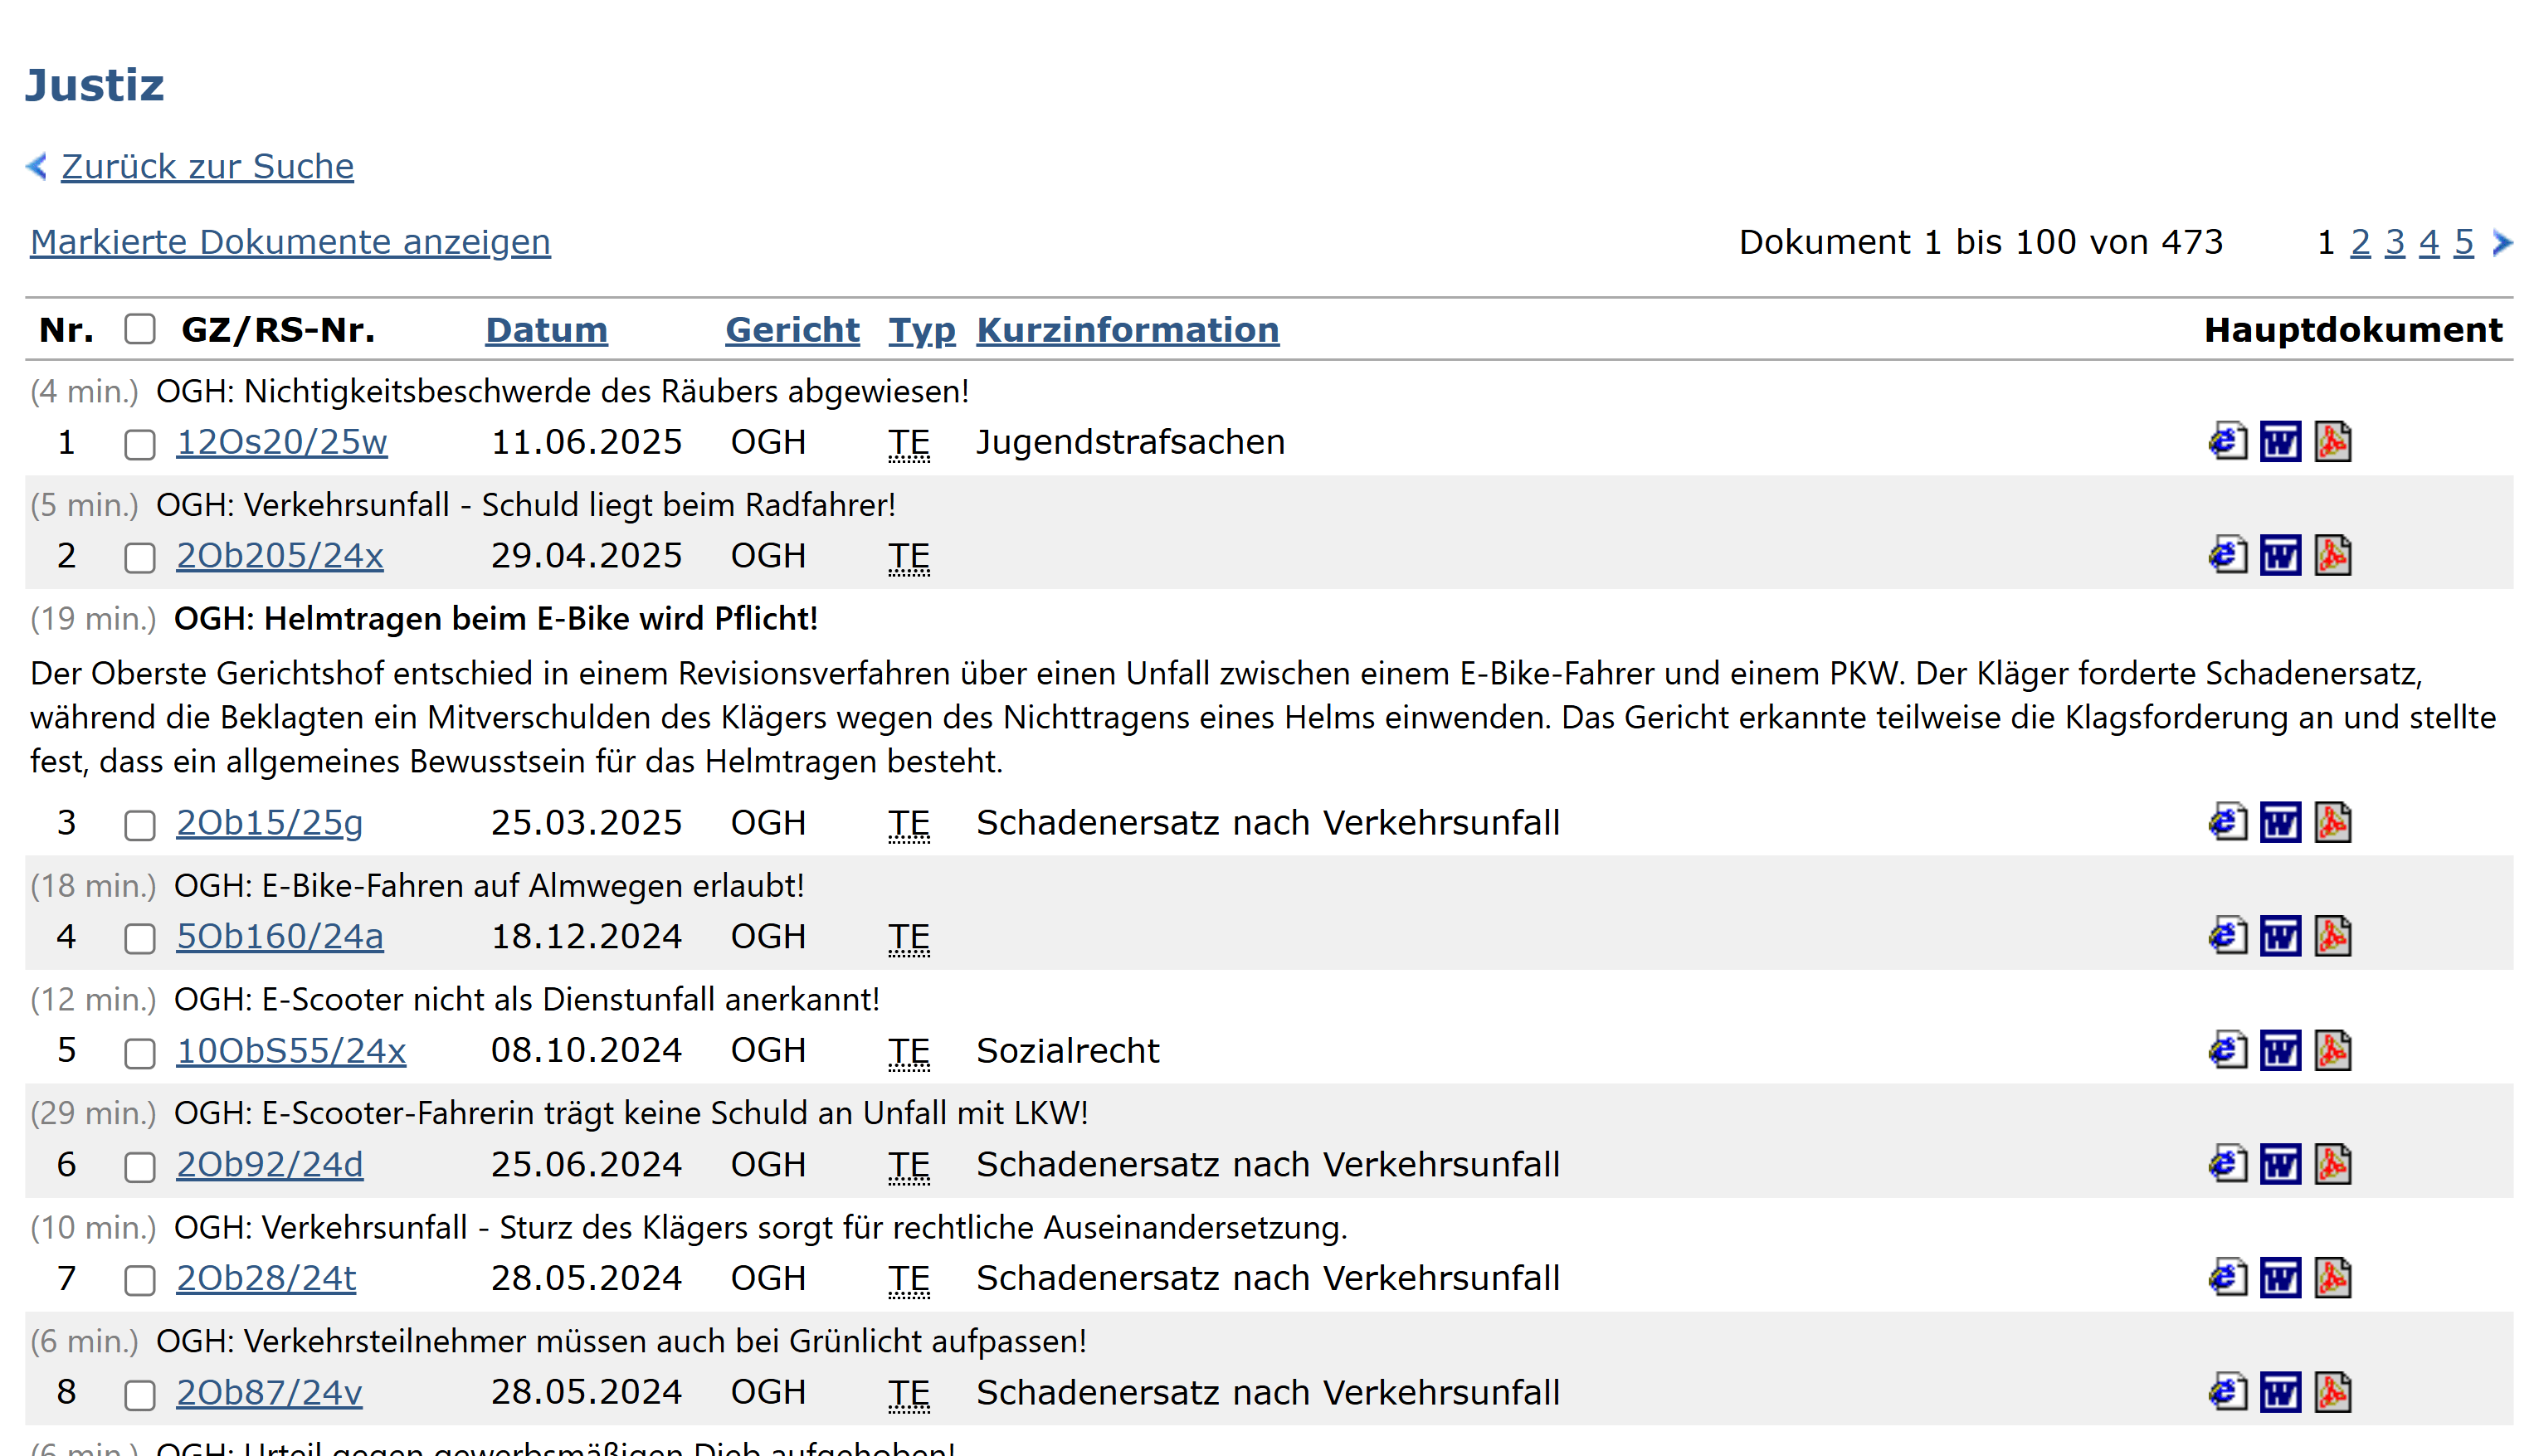Sort results by Datum column
The image size is (2539, 1456).
coord(546,330)
